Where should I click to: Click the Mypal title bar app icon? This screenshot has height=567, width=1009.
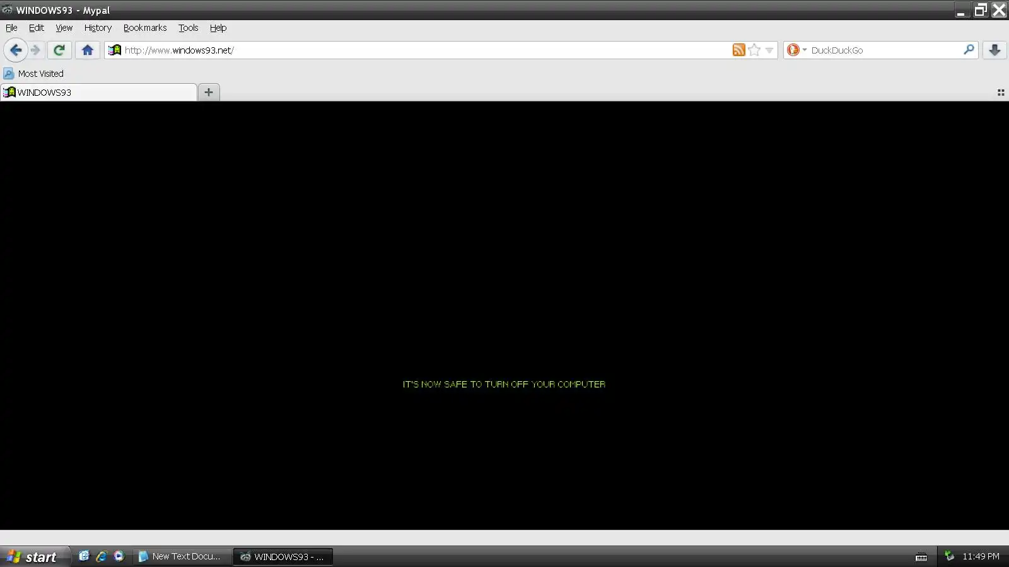pyautogui.click(x=7, y=9)
